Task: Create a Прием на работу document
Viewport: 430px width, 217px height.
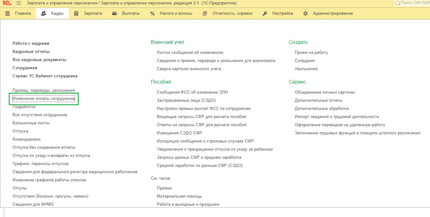Action: tap(311, 52)
